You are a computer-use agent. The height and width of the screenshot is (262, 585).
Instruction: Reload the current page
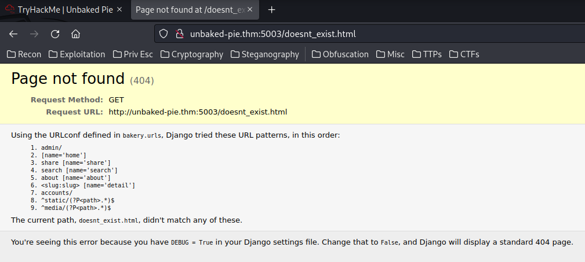[x=55, y=34]
